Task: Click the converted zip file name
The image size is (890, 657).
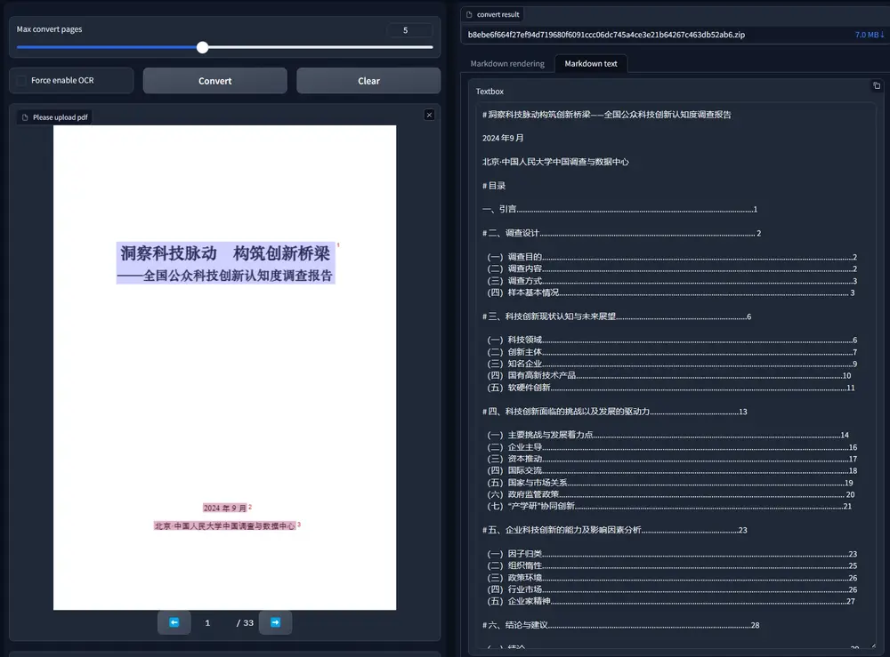Action: tap(605, 35)
